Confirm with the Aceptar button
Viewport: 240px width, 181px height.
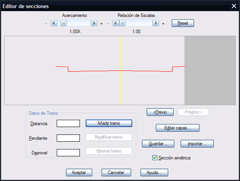[x=79, y=172]
